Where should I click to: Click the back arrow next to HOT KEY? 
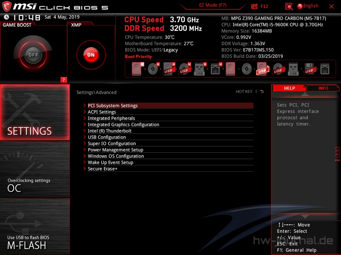tap(262, 91)
